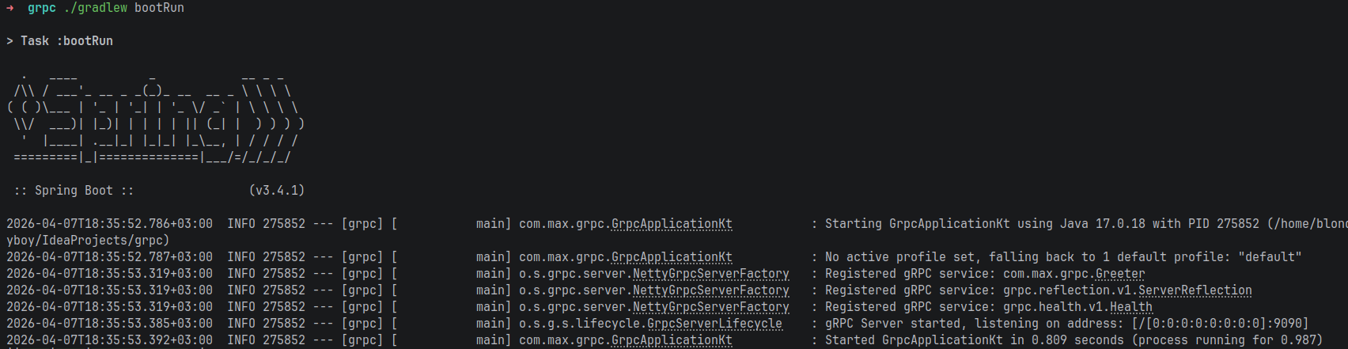Open NettyGrpcServerFactory link on the Health line
This screenshot has height=349, width=1348.
point(710,307)
